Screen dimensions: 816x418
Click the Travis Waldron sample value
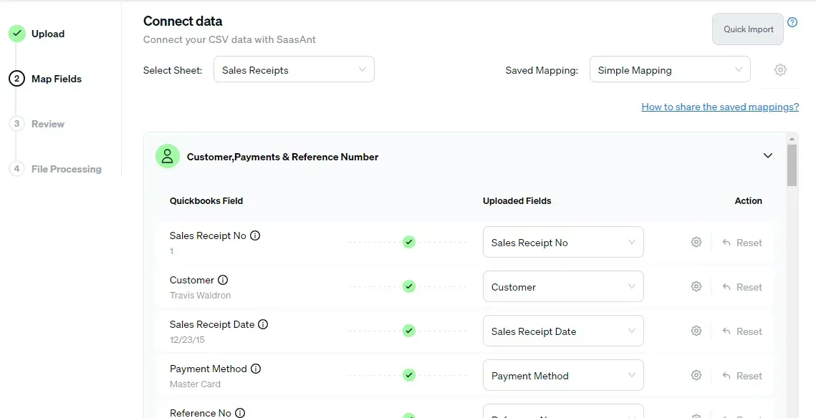(x=200, y=296)
